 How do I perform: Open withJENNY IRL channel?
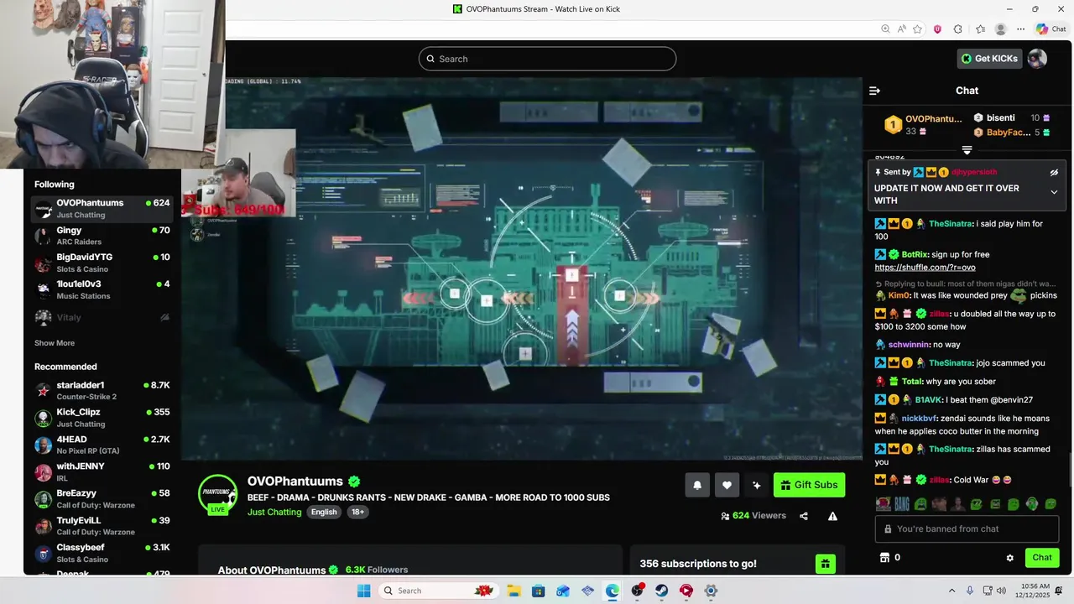pos(102,471)
